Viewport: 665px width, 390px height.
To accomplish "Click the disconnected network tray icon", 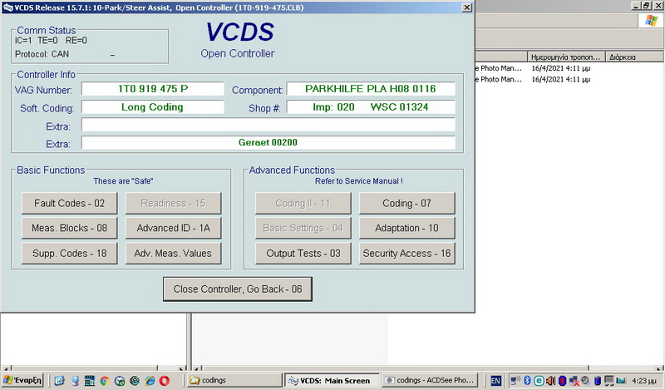I will [x=574, y=380].
